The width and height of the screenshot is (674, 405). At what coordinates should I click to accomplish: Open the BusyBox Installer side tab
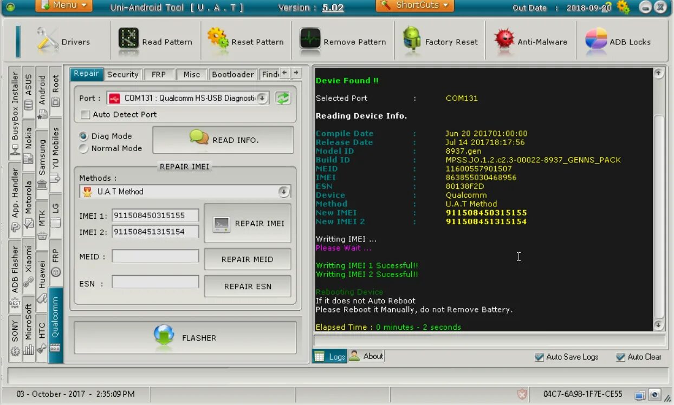click(15, 113)
